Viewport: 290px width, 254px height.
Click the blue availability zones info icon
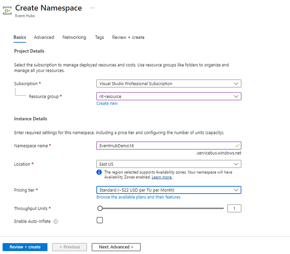tap(99, 172)
